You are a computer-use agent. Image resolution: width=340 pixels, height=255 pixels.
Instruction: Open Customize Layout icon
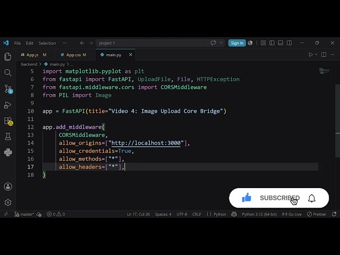[x=263, y=43]
